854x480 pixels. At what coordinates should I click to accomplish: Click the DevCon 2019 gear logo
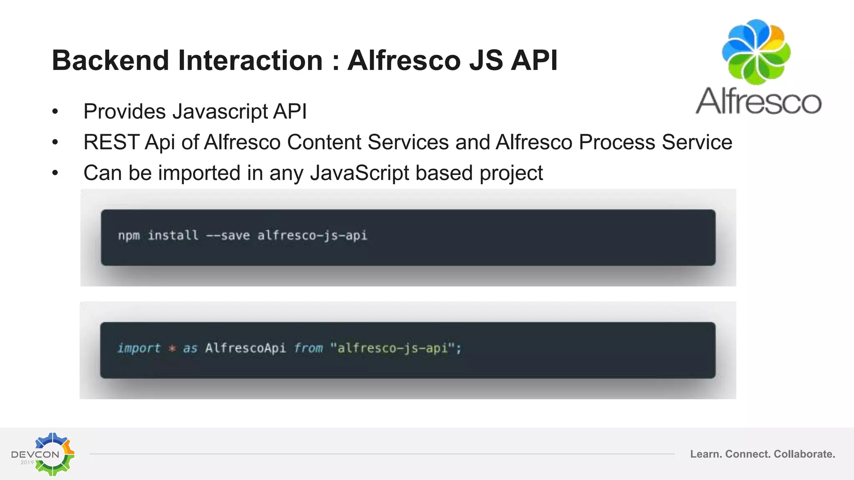(43, 454)
